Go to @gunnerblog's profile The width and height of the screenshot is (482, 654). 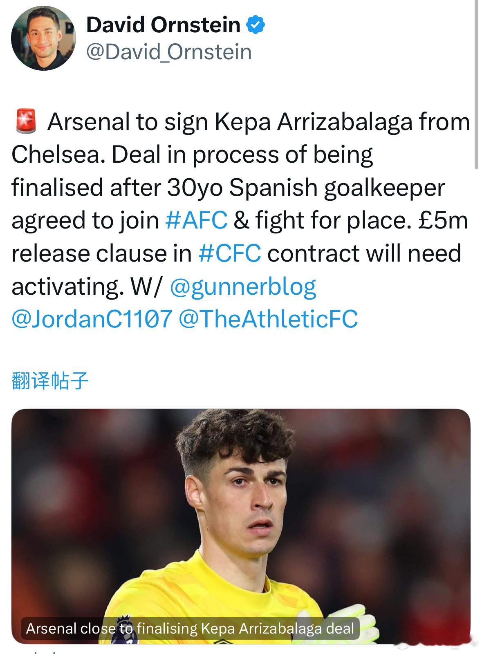(243, 287)
